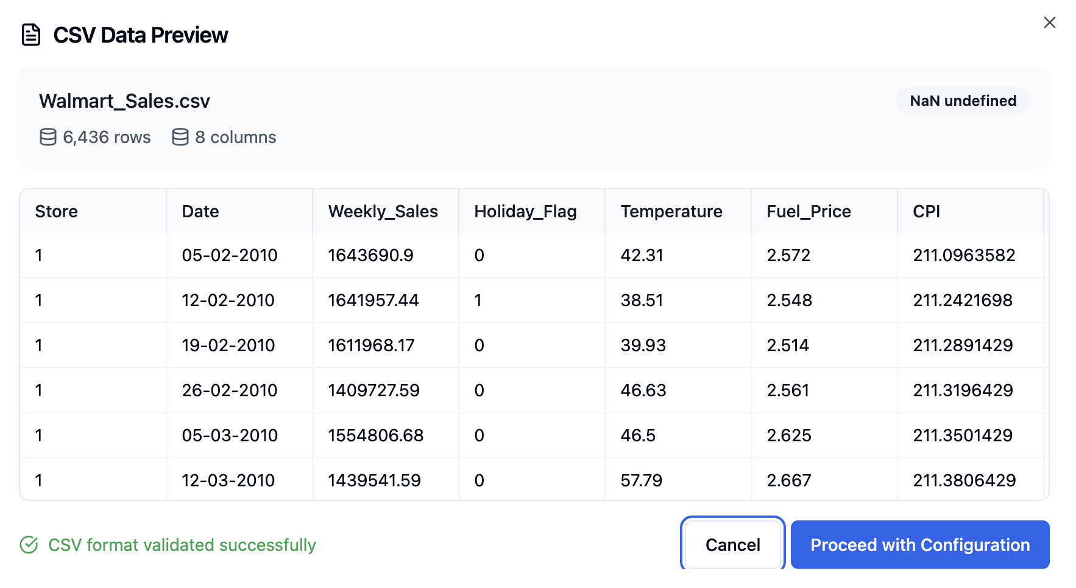Image resolution: width=1076 pixels, height=588 pixels.
Task: Click the database icon next to columns count
Action: pyautogui.click(x=180, y=137)
